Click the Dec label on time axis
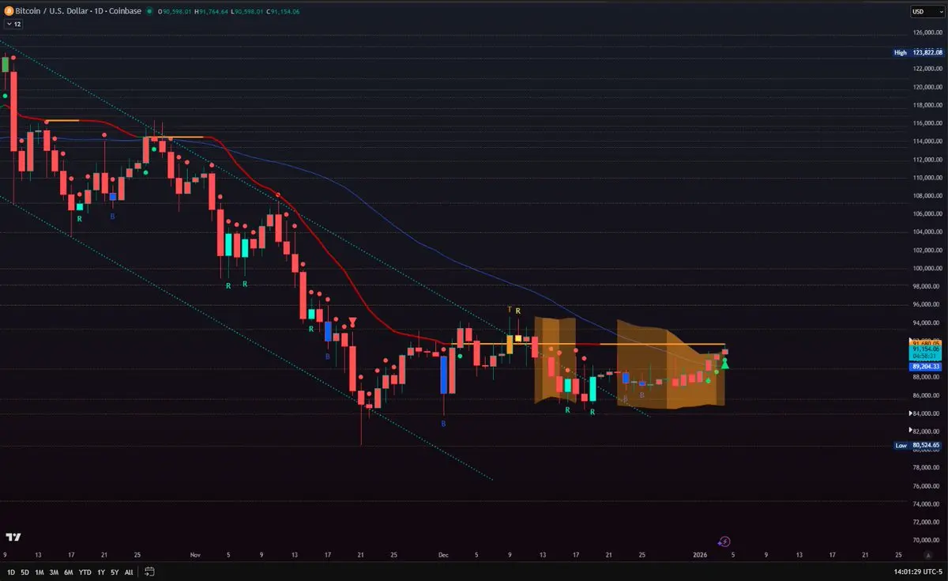 point(443,555)
